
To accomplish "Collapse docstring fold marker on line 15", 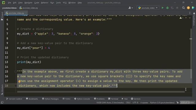I will coord(16,71).
